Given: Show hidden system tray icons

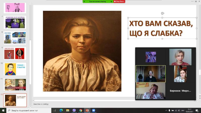Looking at the screenshot, I should pos(166,110).
